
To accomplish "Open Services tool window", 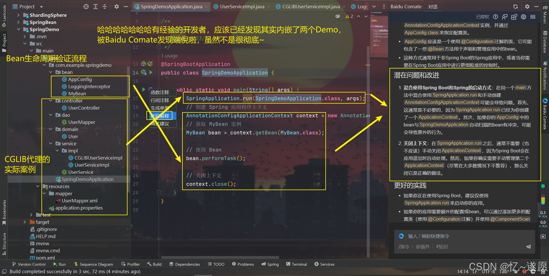I will (x=324, y=264).
